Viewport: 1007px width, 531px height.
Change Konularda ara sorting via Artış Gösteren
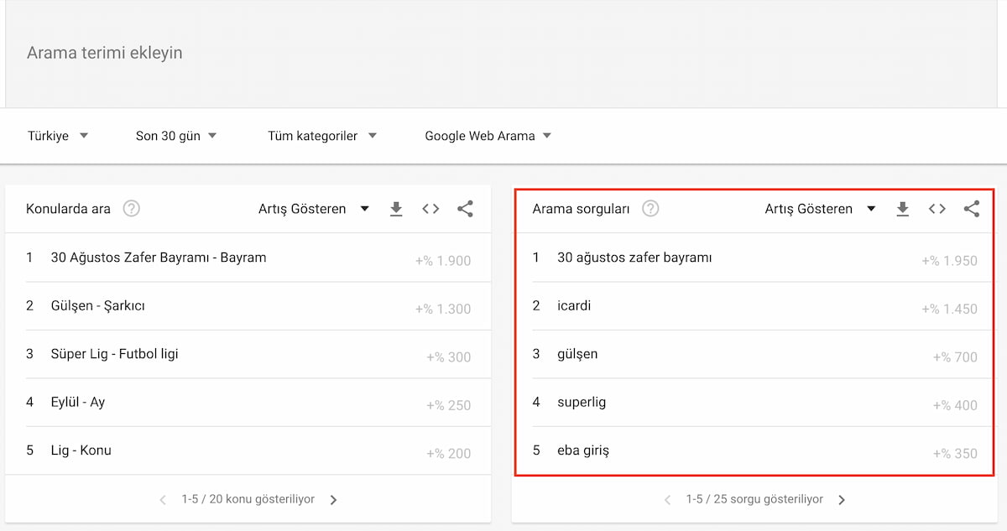click(x=314, y=209)
